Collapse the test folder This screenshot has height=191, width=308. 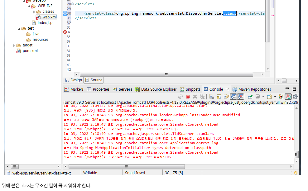pos(19,29)
